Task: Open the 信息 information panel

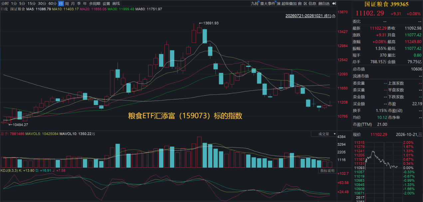Action: (x=313, y=4)
